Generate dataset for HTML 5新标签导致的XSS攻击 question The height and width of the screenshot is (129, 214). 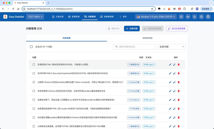[x=174, y=64]
